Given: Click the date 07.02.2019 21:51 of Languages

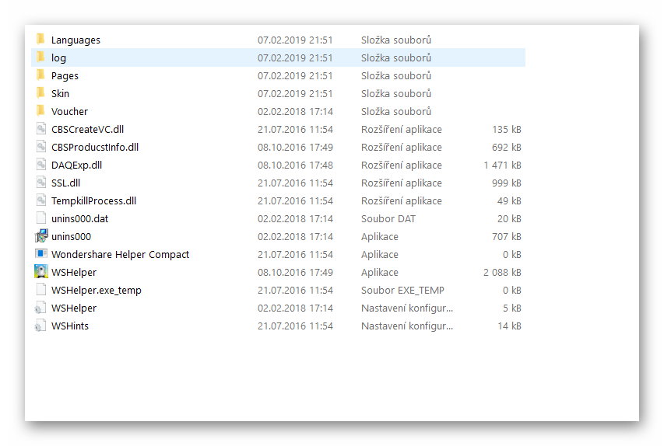Looking at the screenshot, I should pyautogui.click(x=295, y=40).
